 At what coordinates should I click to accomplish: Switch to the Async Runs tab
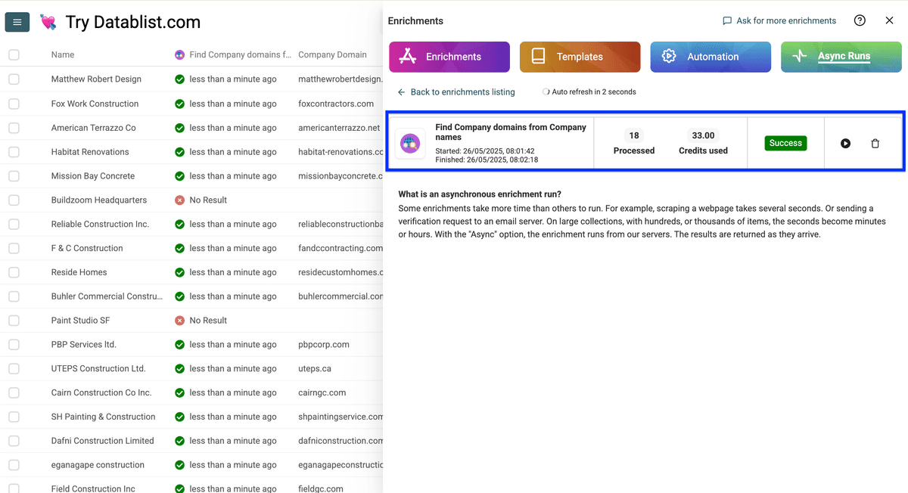pyautogui.click(x=841, y=57)
